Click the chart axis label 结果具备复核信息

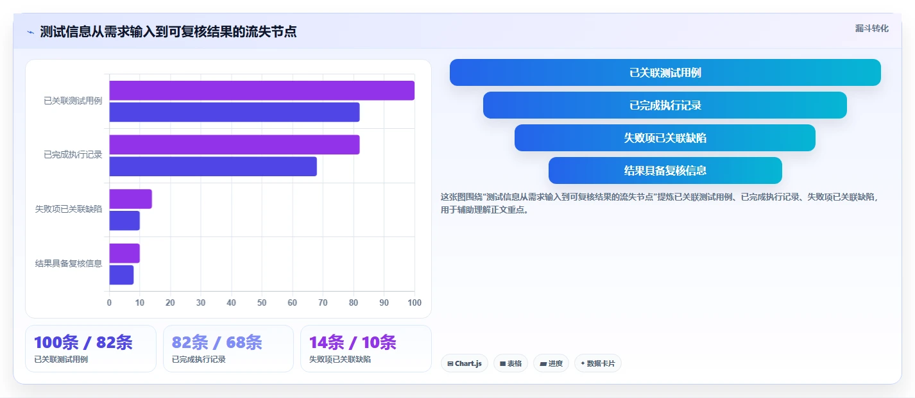pyautogui.click(x=68, y=263)
